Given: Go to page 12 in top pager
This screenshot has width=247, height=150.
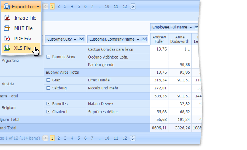Looking at the screenshot, I should click(x=125, y=6).
